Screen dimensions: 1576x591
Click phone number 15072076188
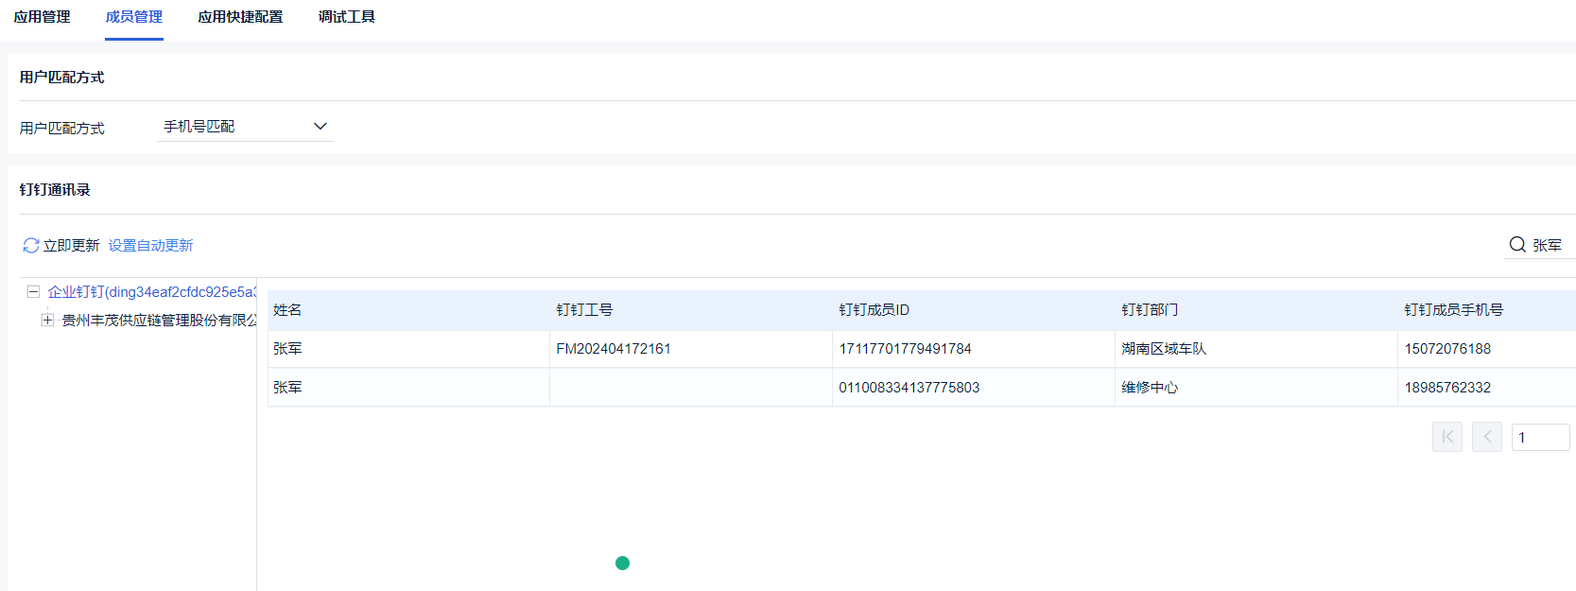pos(1447,349)
